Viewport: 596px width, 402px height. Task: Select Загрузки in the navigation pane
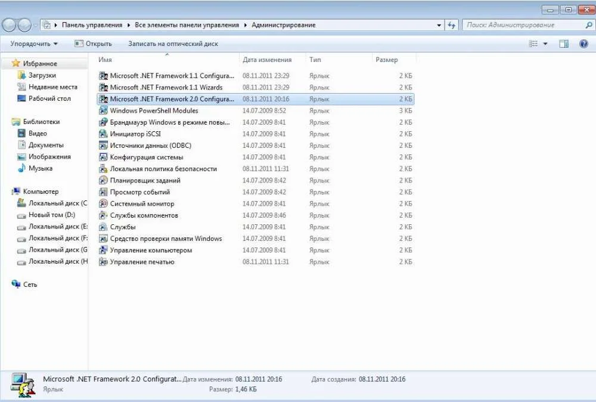point(42,75)
